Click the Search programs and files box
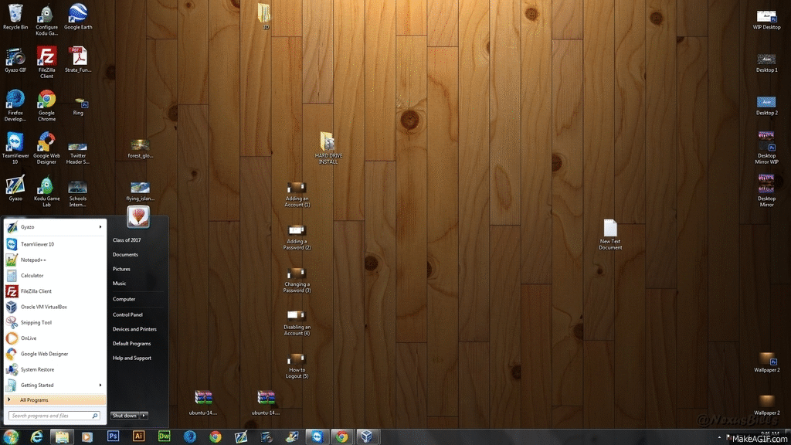The image size is (791, 445). pos(51,416)
